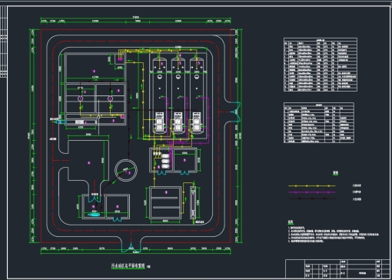Select the leftmost of the three long vertical tanks

point(160,96)
